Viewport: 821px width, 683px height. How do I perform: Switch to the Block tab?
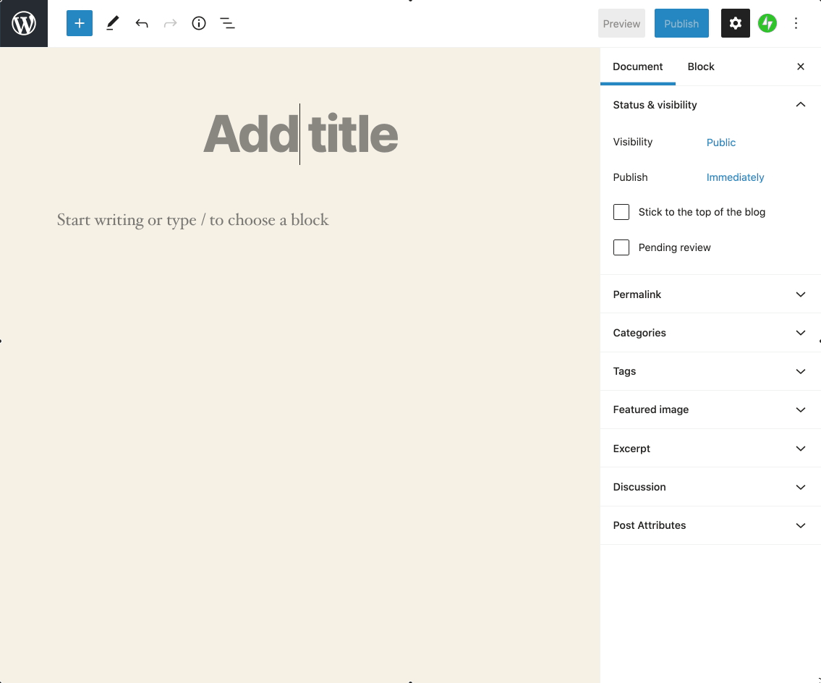tap(700, 67)
